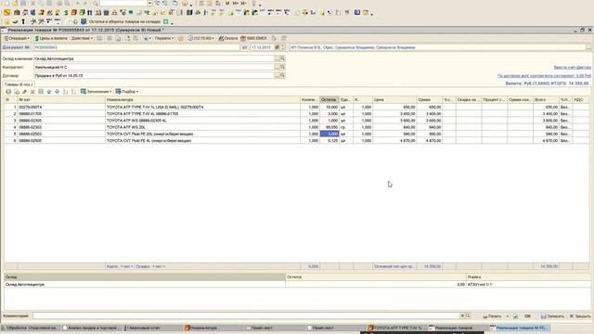Open the lookup magnifier for Договор
This screenshot has height=334, width=594.
(282, 75)
